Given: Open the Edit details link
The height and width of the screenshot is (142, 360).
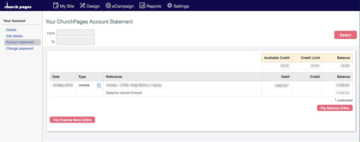Looking at the screenshot, I should pos(14,36).
